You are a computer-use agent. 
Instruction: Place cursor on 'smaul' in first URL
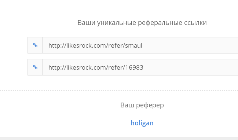[x=133, y=45]
